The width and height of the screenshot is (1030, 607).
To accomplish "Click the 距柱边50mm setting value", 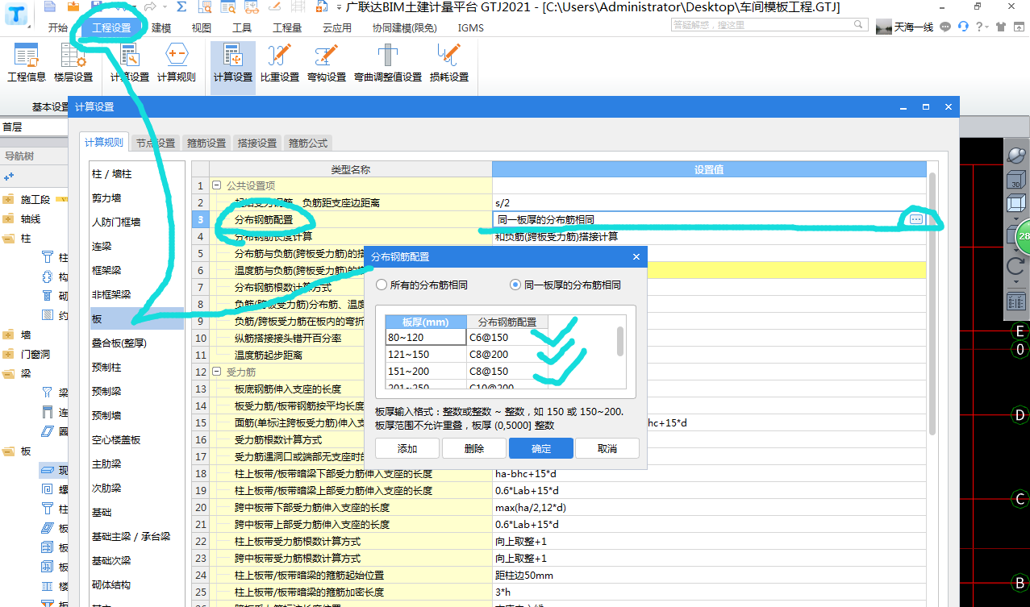I will tap(524, 576).
